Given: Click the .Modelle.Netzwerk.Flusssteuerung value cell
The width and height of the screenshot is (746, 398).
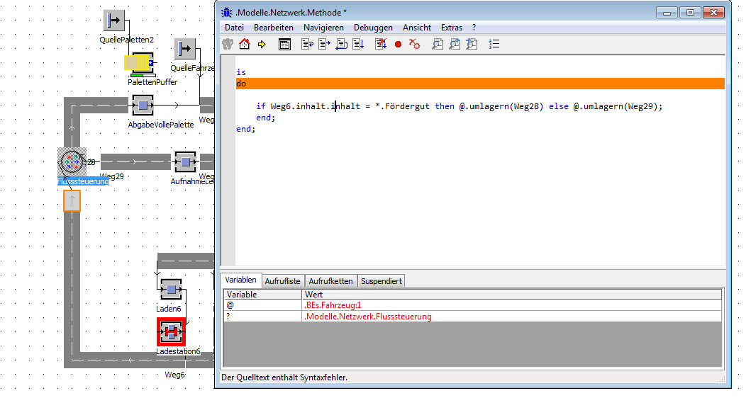Looking at the screenshot, I should [512, 317].
